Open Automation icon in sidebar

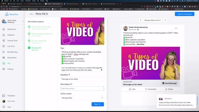(x=4, y=58)
